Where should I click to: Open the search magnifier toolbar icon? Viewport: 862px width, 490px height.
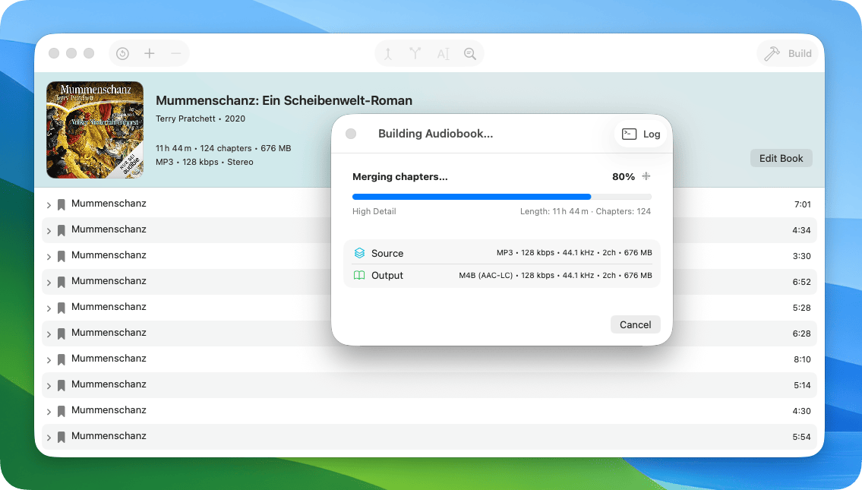click(x=470, y=53)
